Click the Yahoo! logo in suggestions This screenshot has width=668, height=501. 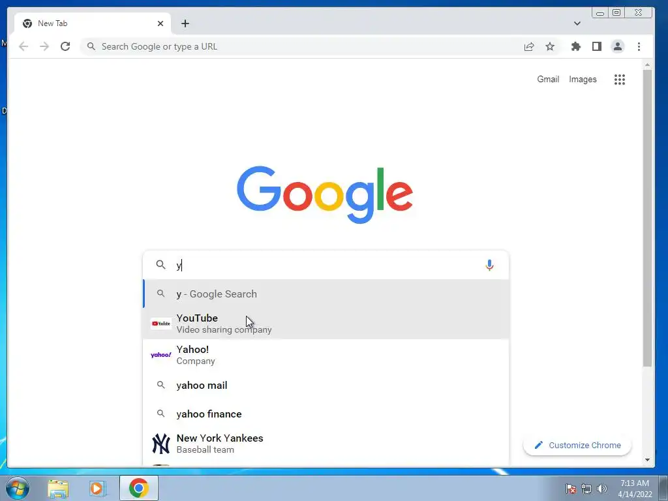[161, 355]
